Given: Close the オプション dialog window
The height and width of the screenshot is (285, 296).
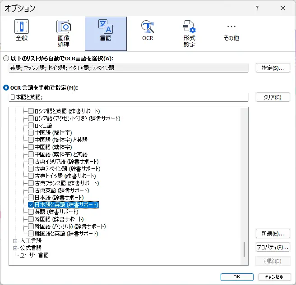Looking at the screenshot, I should [283, 8].
